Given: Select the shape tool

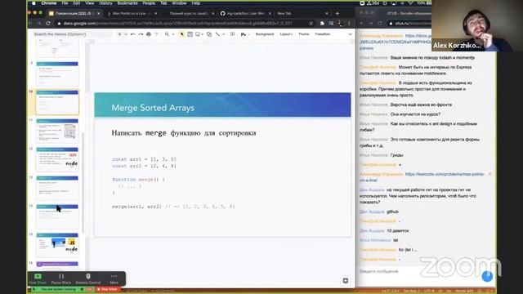Looking at the screenshot, I should click(x=209, y=34).
